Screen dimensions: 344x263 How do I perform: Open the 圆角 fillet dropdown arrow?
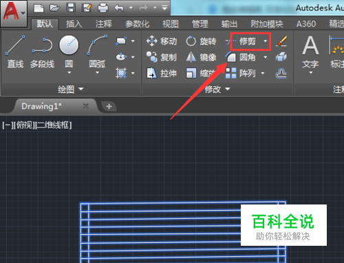click(266, 57)
